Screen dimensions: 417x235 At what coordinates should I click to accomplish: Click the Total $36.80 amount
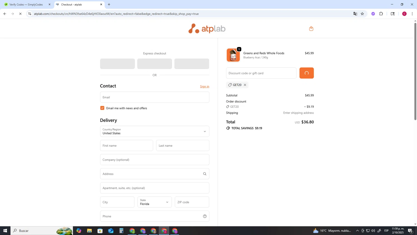click(307, 122)
